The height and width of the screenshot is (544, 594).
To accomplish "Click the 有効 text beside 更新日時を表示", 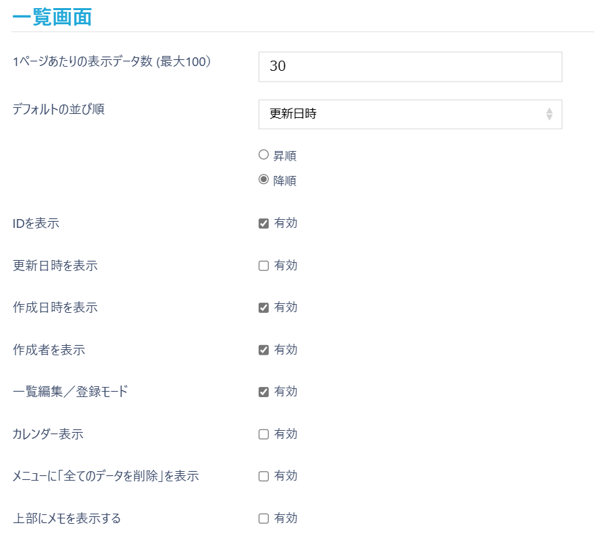I will click(x=286, y=266).
